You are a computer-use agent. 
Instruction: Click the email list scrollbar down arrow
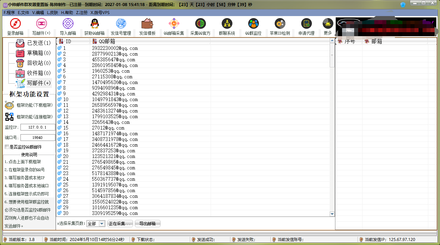[332, 214]
